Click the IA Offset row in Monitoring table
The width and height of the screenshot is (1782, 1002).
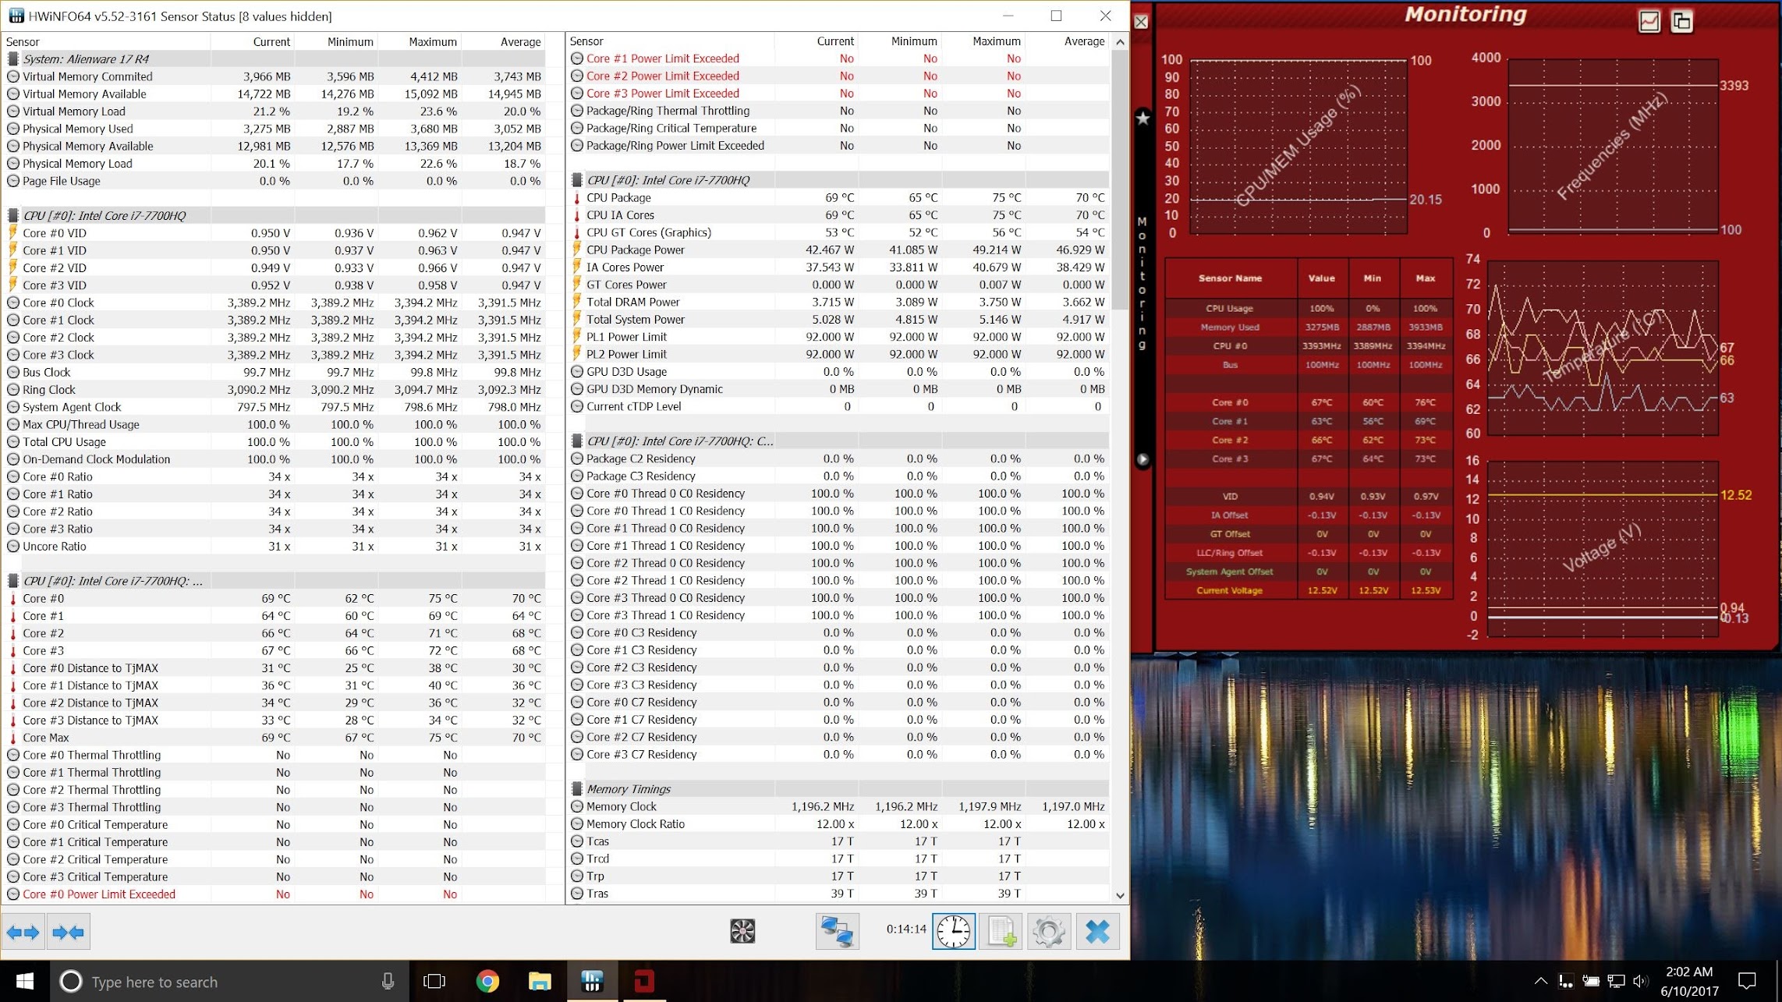point(1309,515)
